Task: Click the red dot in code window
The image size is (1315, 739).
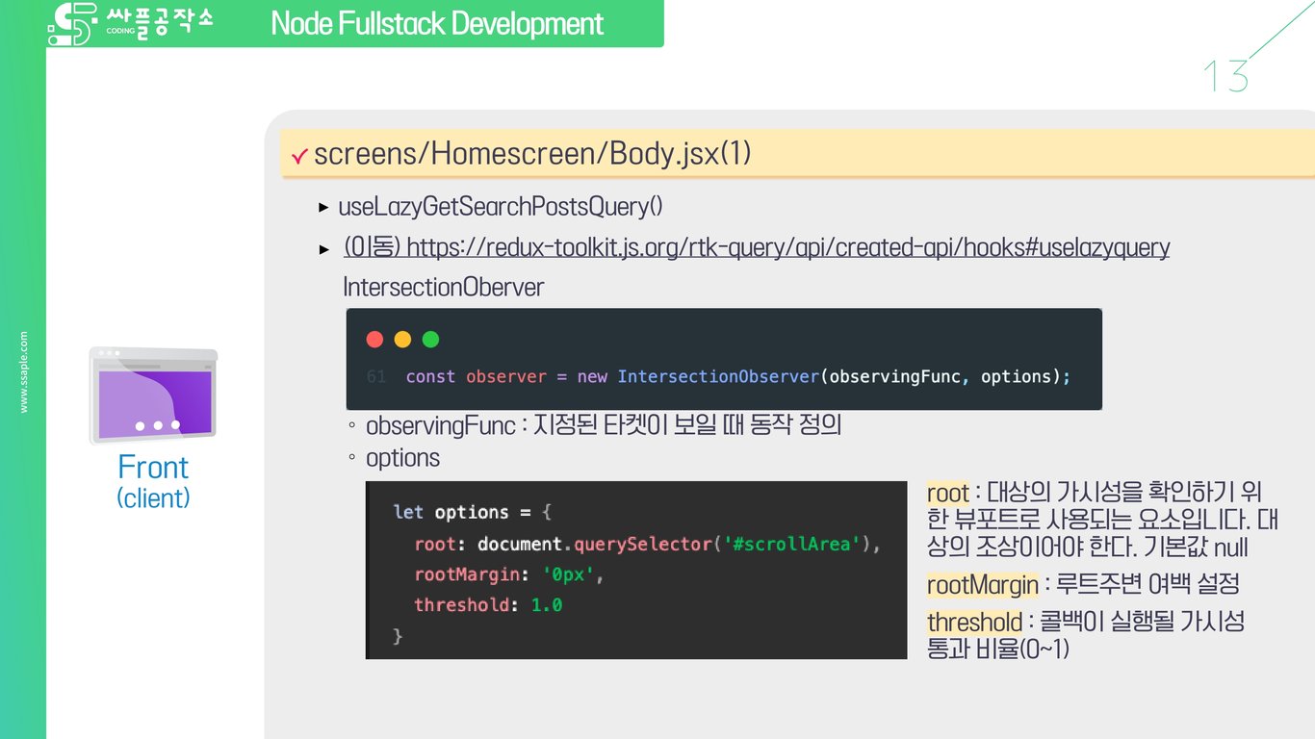Action: pos(375,339)
